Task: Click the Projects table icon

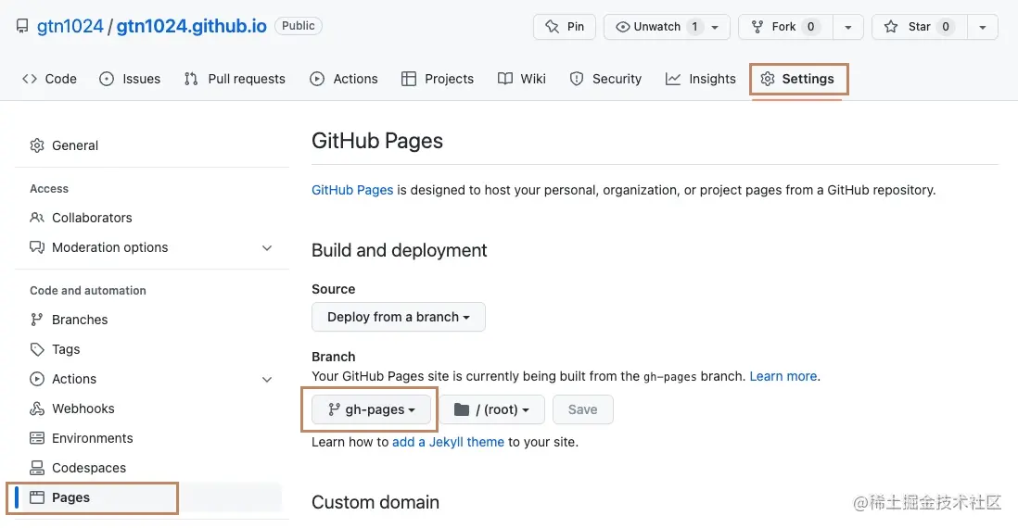Action: click(408, 79)
